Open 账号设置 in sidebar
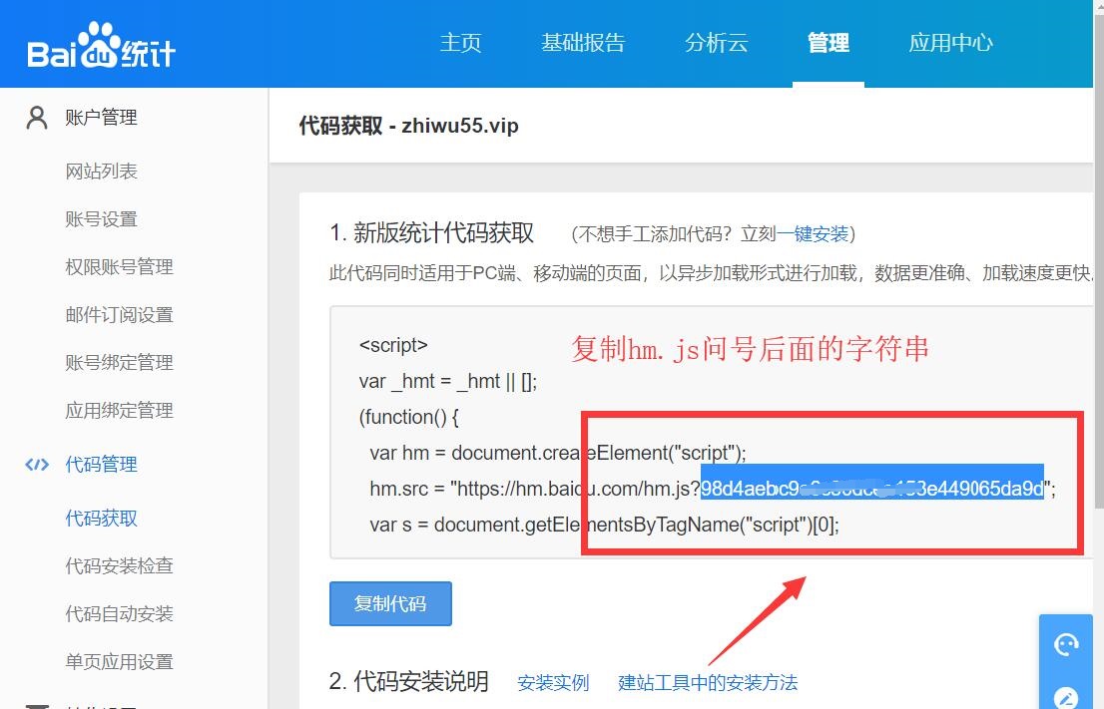 click(x=102, y=218)
